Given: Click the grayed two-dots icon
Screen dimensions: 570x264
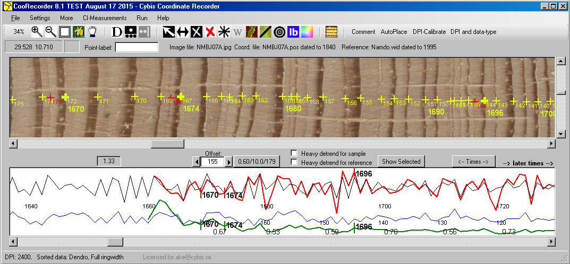Looking at the screenshot, I should 144,32.
